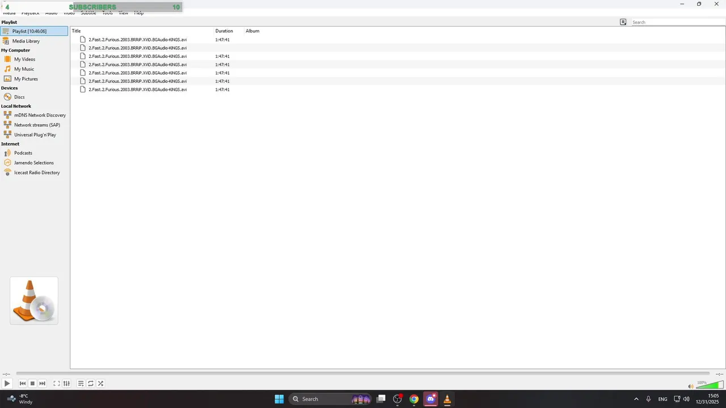The height and width of the screenshot is (408, 726).
Task: Open Discord from the taskbar
Action: click(x=430, y=399)
